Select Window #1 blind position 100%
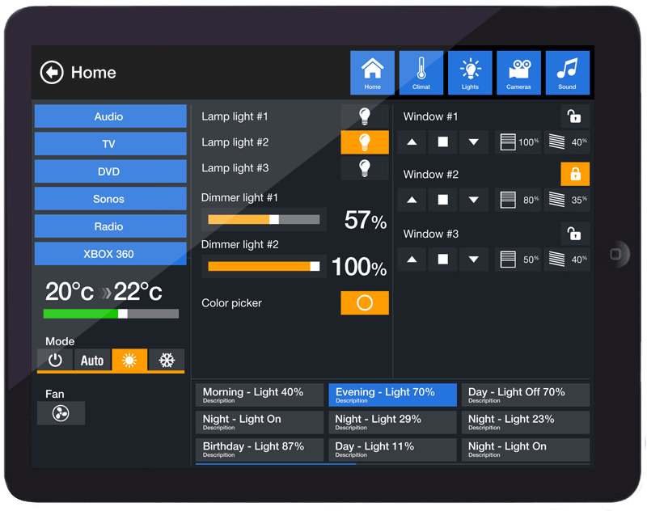This screenshot has width=647, height=511. (518, 142)
